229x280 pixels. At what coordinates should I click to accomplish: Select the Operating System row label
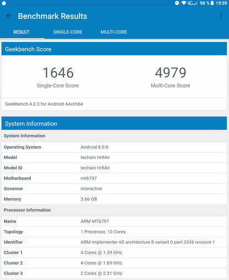[23, 147]
